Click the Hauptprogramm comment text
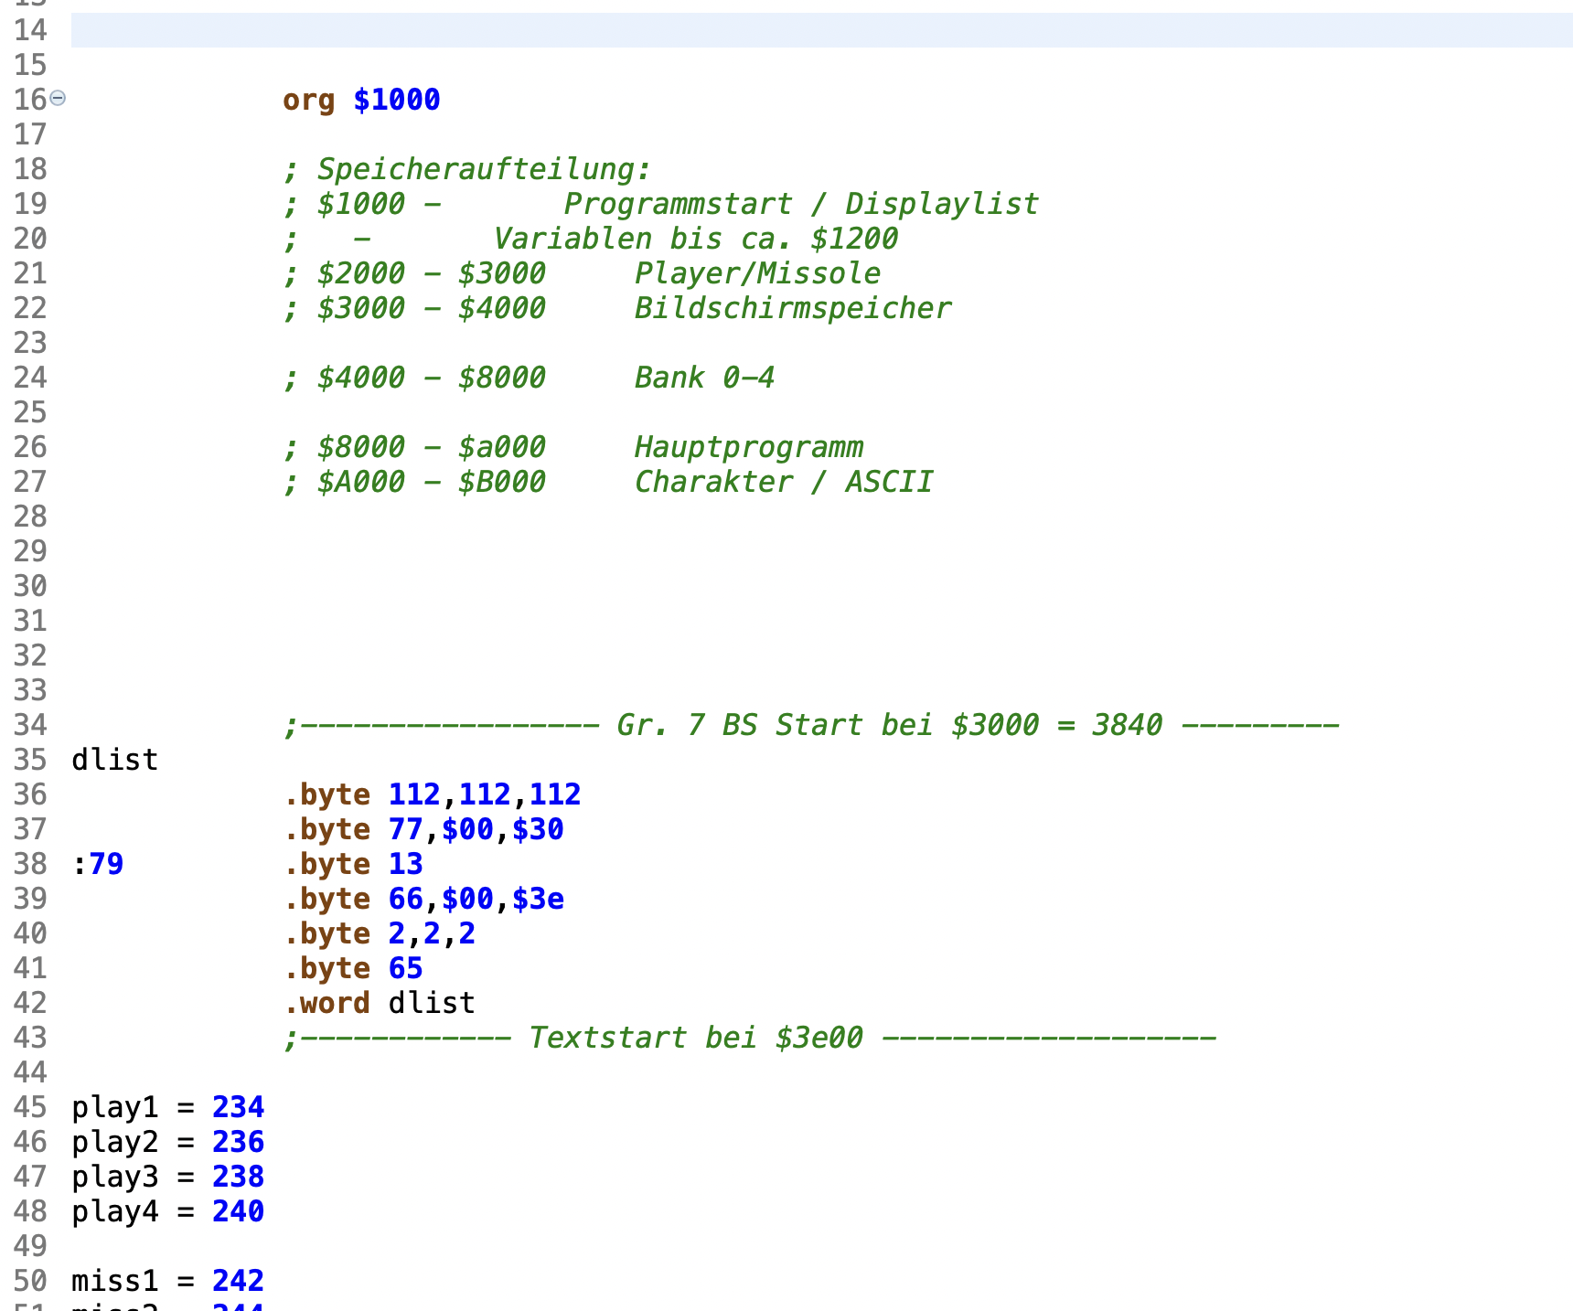The image size is (1573, 1311). tap(748, 447)
